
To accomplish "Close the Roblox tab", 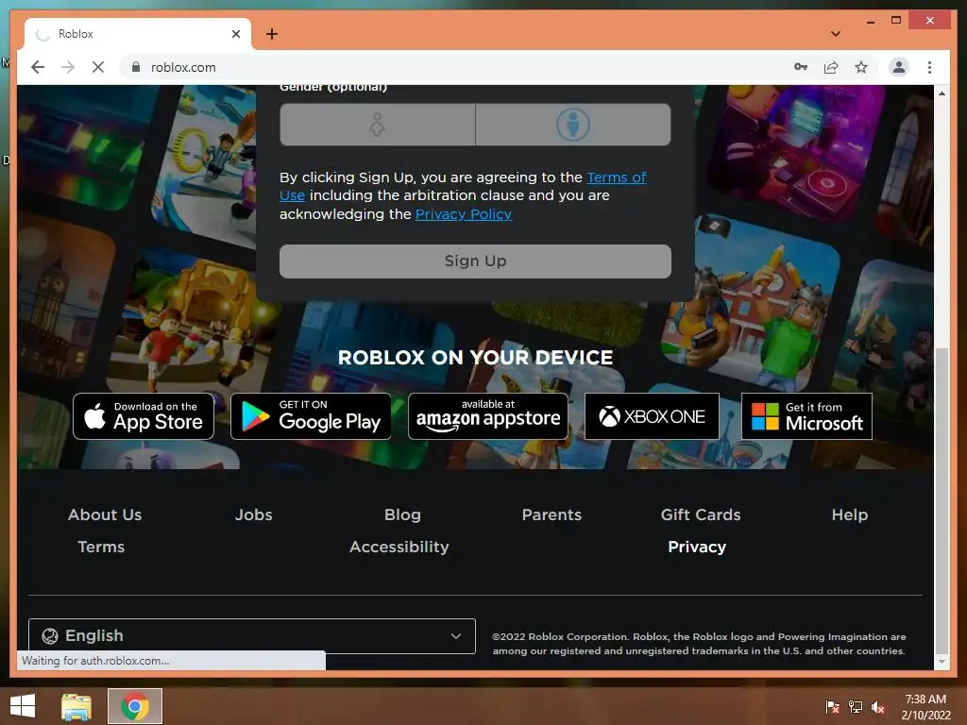I will [235, 34].
